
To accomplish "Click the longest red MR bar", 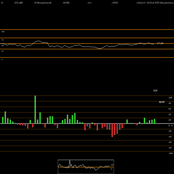I will click(x=112, y=130).
